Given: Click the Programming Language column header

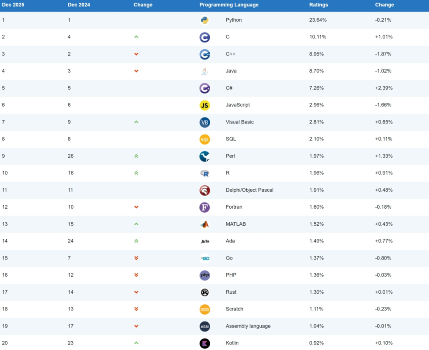Looking at the screenshot, I should 229,5.
